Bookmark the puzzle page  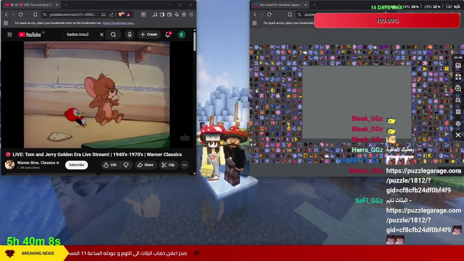coord(290,14)
